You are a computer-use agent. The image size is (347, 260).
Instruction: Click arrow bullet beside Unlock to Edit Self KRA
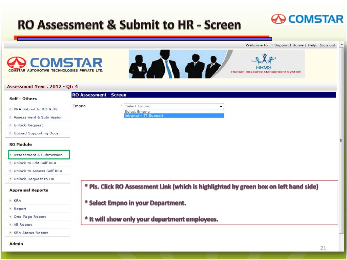(x=10, y=163)
